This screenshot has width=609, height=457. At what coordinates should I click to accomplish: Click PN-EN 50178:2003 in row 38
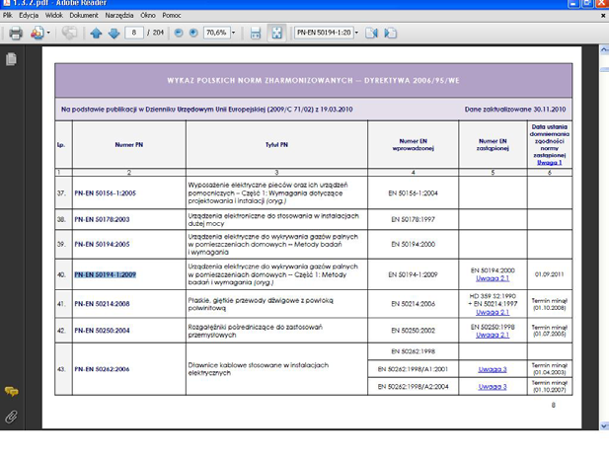coord(102,219)
